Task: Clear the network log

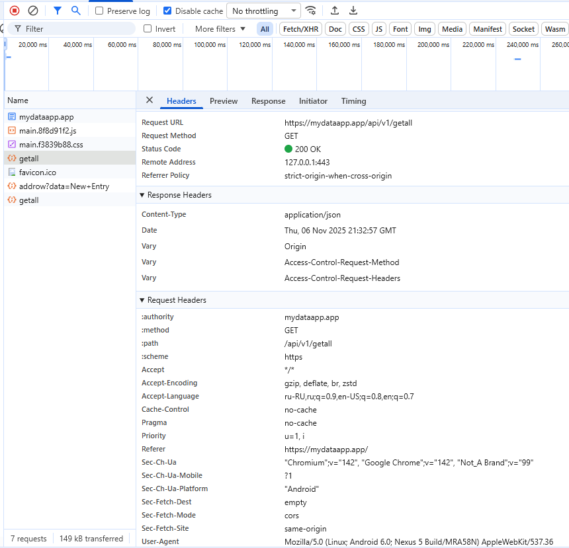Action: 33,11
